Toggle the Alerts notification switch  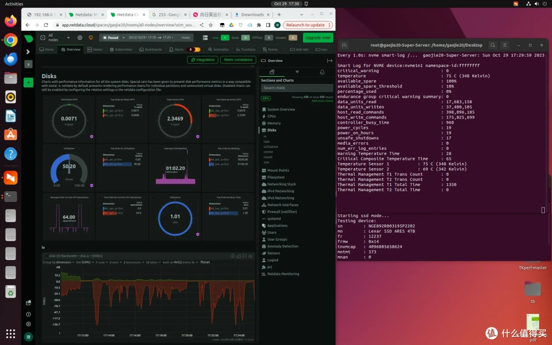[193, 49]
